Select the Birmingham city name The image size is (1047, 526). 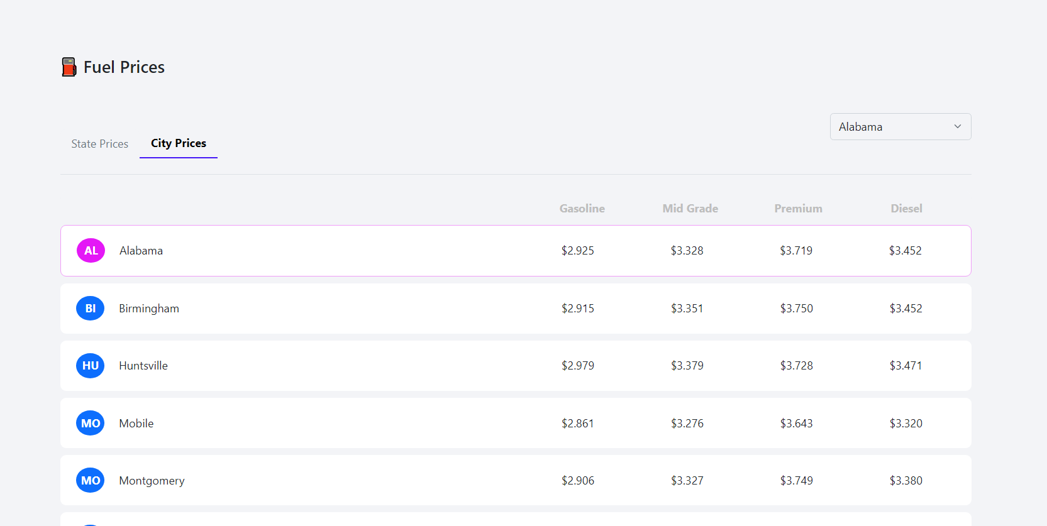point(149,309)
